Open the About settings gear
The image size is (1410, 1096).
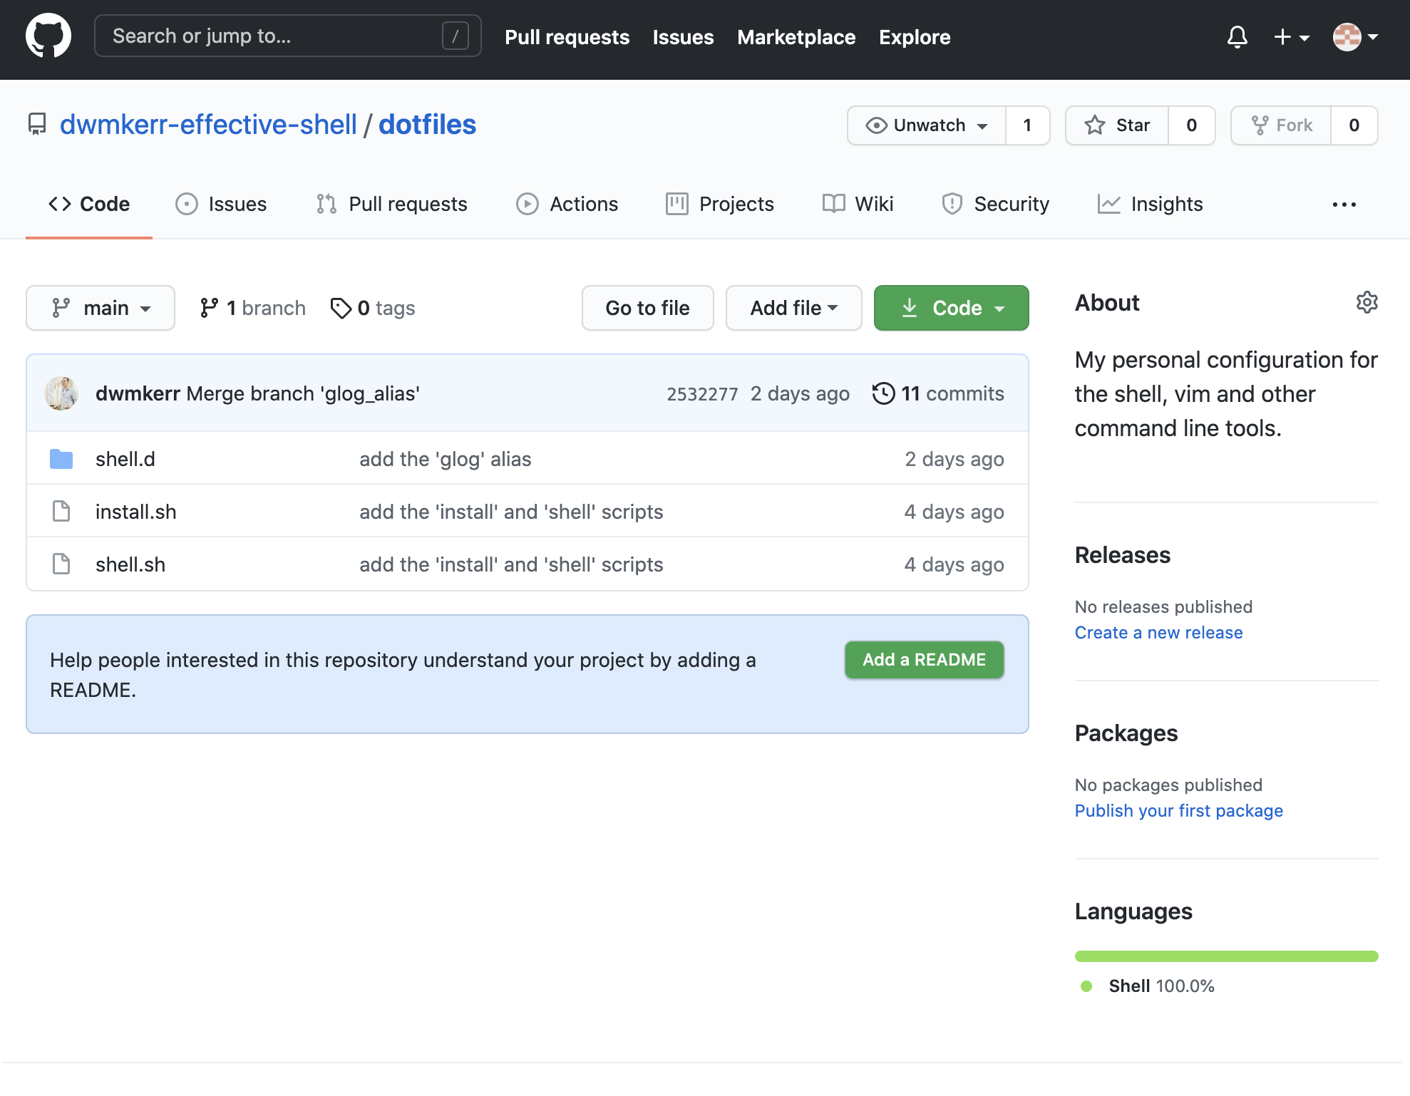1367,302
